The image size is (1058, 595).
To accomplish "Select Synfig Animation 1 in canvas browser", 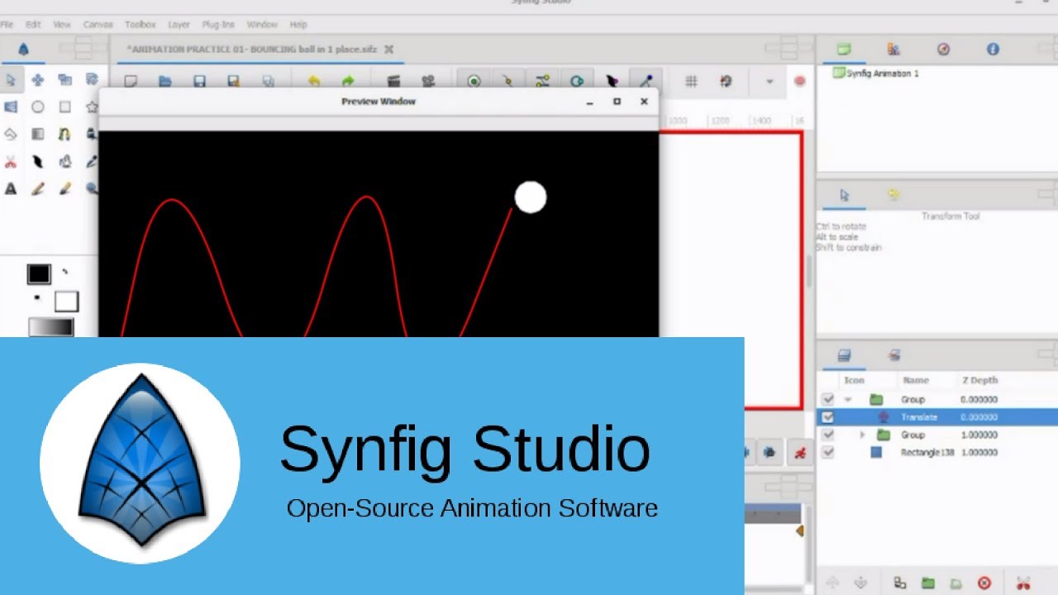I will coord(875,74).
